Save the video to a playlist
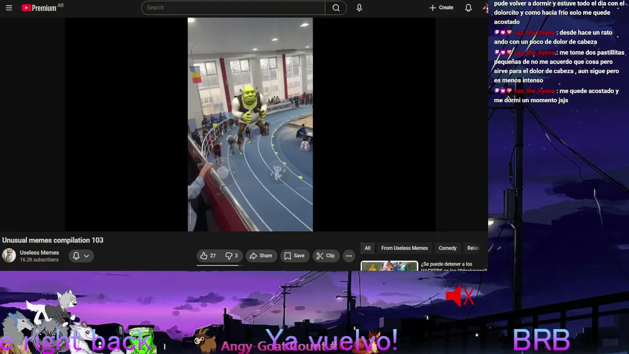The image size is (629, 354). click(294, 256)
